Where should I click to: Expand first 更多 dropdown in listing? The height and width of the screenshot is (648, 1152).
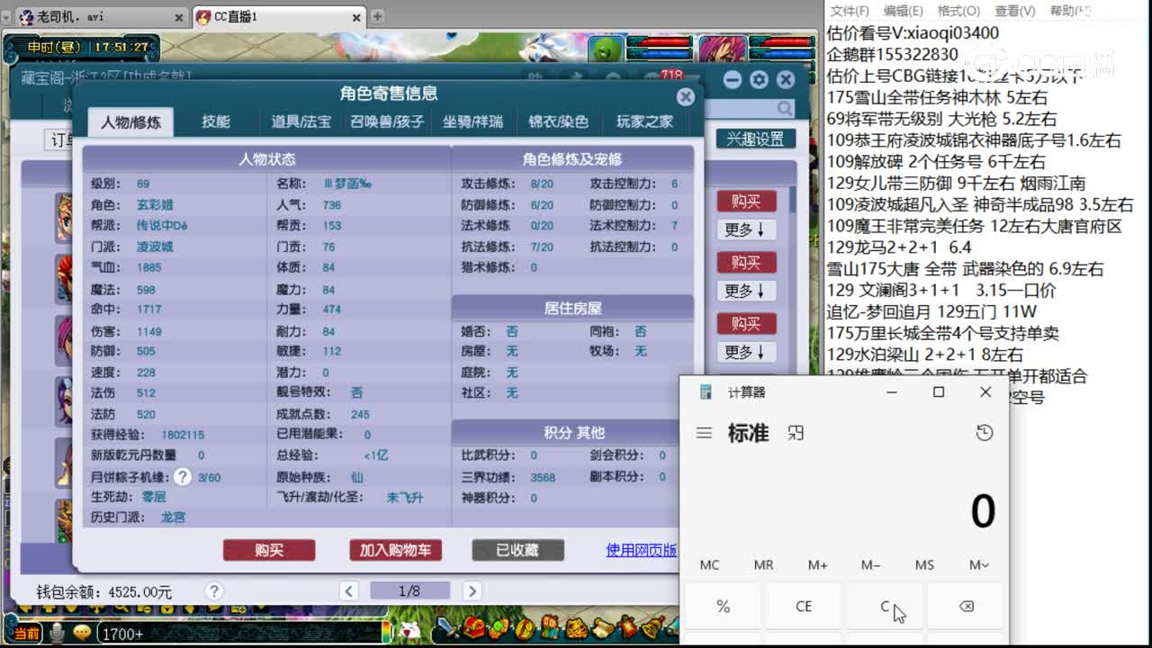click(x=746, y=229)
